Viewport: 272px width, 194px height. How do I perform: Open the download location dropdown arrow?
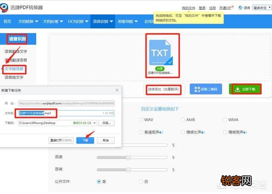click(94, 123)
